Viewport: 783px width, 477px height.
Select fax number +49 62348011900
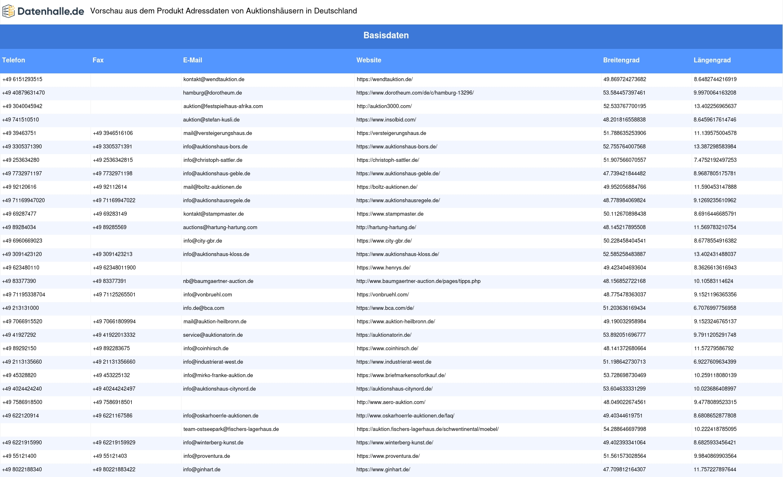point(114,268)
